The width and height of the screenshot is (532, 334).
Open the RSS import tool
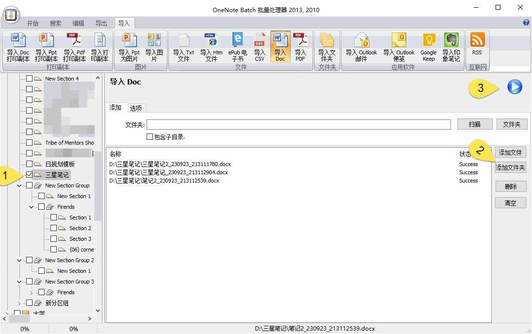(x=477, y=45)
